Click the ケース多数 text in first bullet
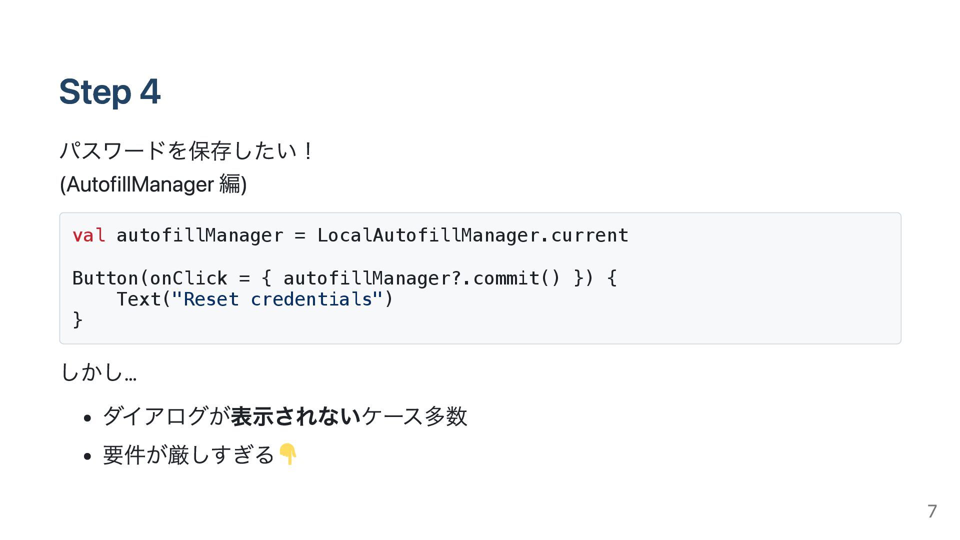Viewport: 960px width, 540px height. 414,416
